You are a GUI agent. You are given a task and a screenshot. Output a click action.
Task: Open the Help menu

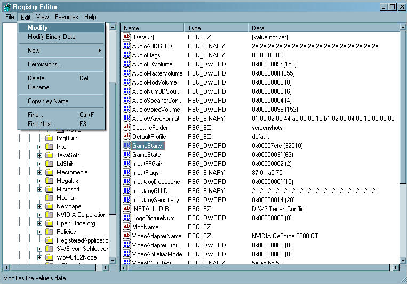tap(90, 17)
